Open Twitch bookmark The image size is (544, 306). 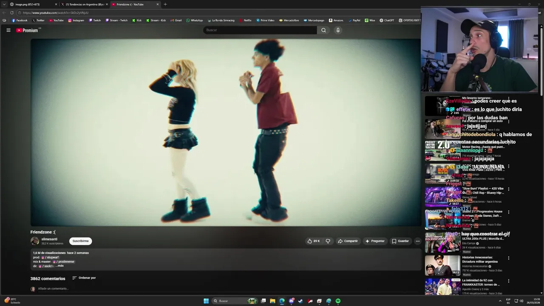pyautogui.click(x=95, y=20)
